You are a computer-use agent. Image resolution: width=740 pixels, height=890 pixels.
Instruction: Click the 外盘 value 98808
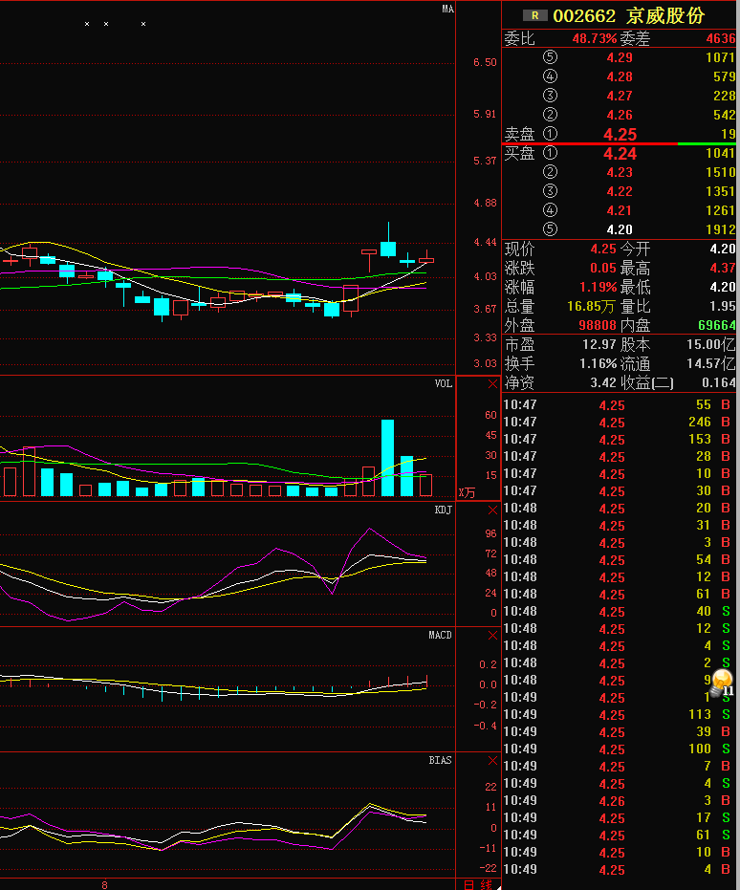598,325
